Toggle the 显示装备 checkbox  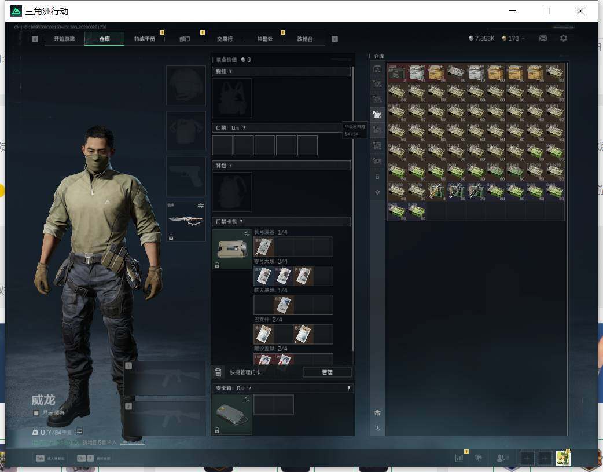coord(36,413)
